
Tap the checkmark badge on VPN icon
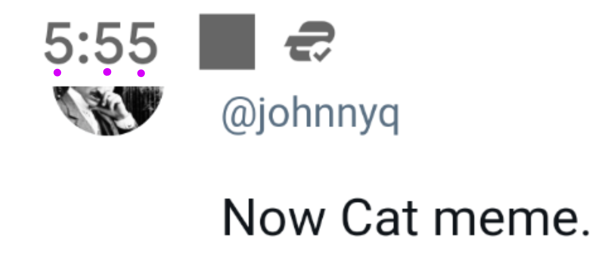click(322, 54)
